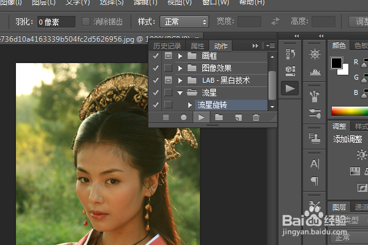Screen dimensions: 368x245
Task: Open the Histogram panel icon
Action: pyautogui.click(x=315, y=72)
